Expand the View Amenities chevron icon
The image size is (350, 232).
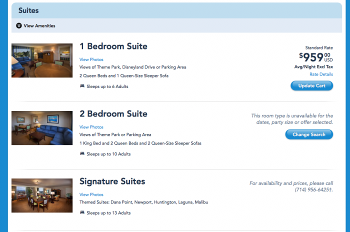coord(19,25)
